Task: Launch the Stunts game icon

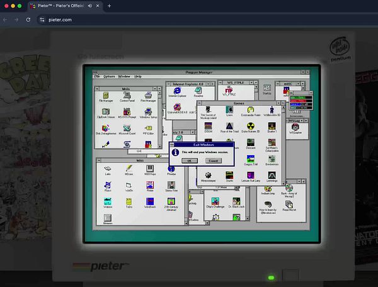Action: click(229, 177)
